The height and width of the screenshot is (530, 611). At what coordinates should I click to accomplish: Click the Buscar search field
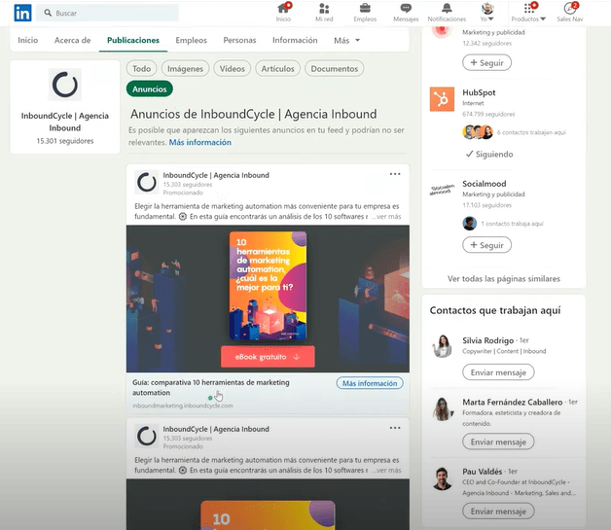(x=108, y=13)
